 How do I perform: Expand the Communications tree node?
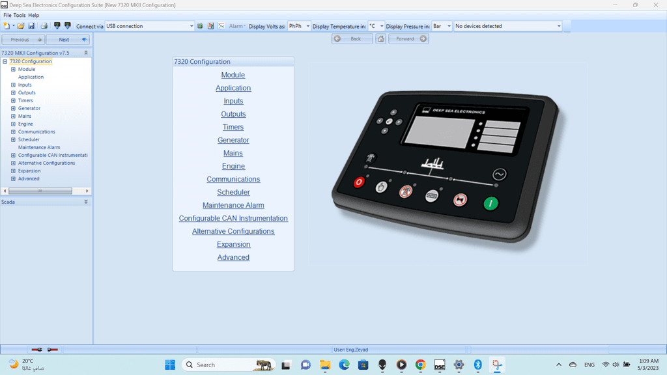coord(13,132)
